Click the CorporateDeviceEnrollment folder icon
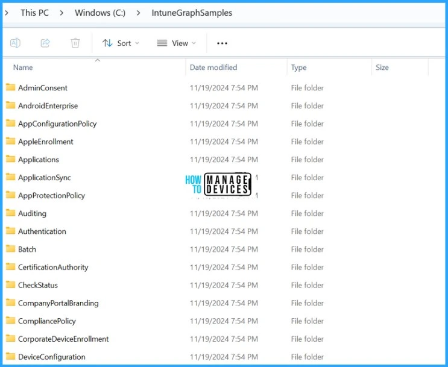 [11, 339]
